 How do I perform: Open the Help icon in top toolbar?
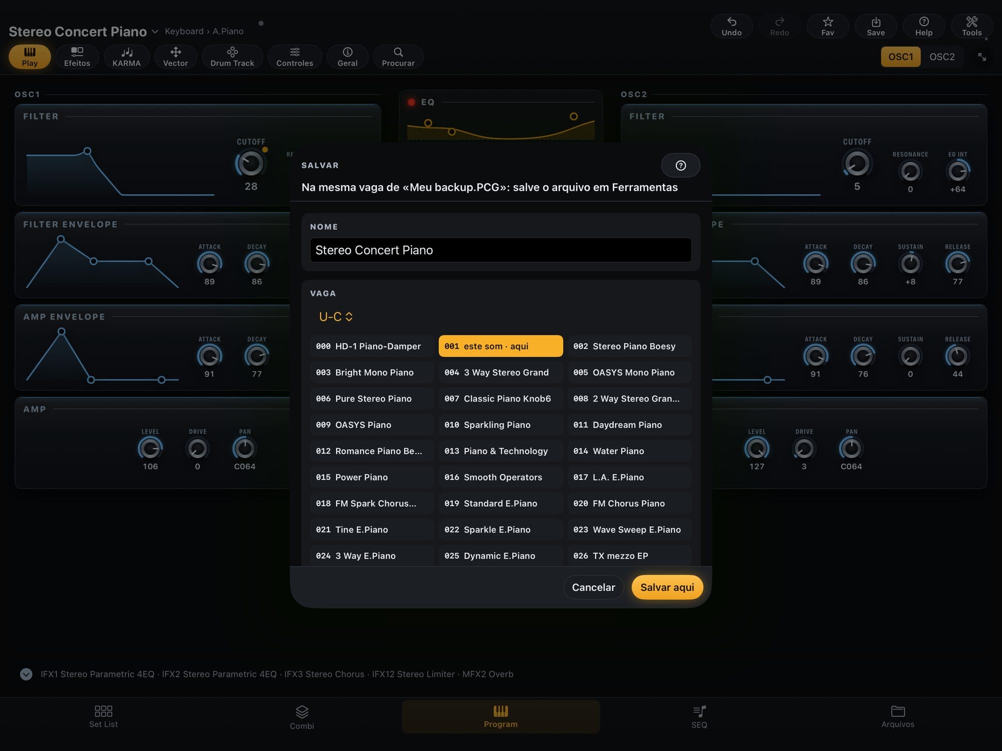pos(923,26)
